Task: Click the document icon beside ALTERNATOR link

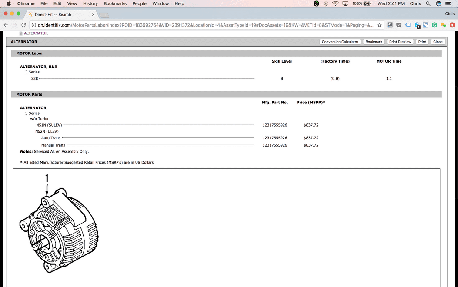Action: [x=20, y=33]
